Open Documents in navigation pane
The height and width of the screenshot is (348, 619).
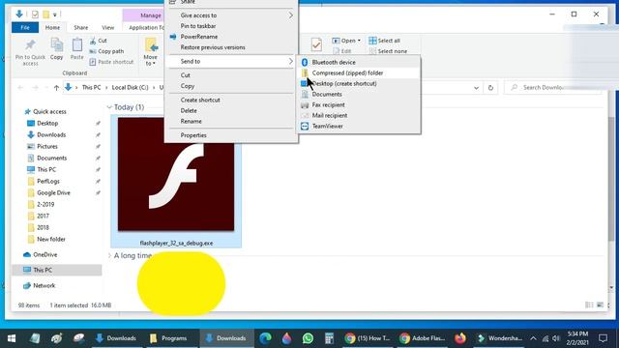[x=51, y=158]
